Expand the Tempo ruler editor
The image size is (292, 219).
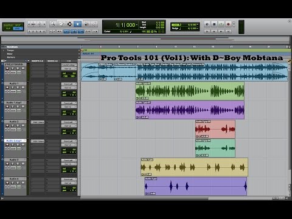[3, 50]
